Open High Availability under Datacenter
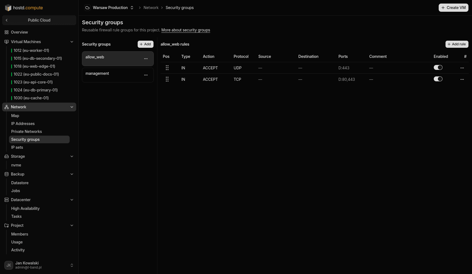This screenshot has width=472, height=274. tap(25, 209)
